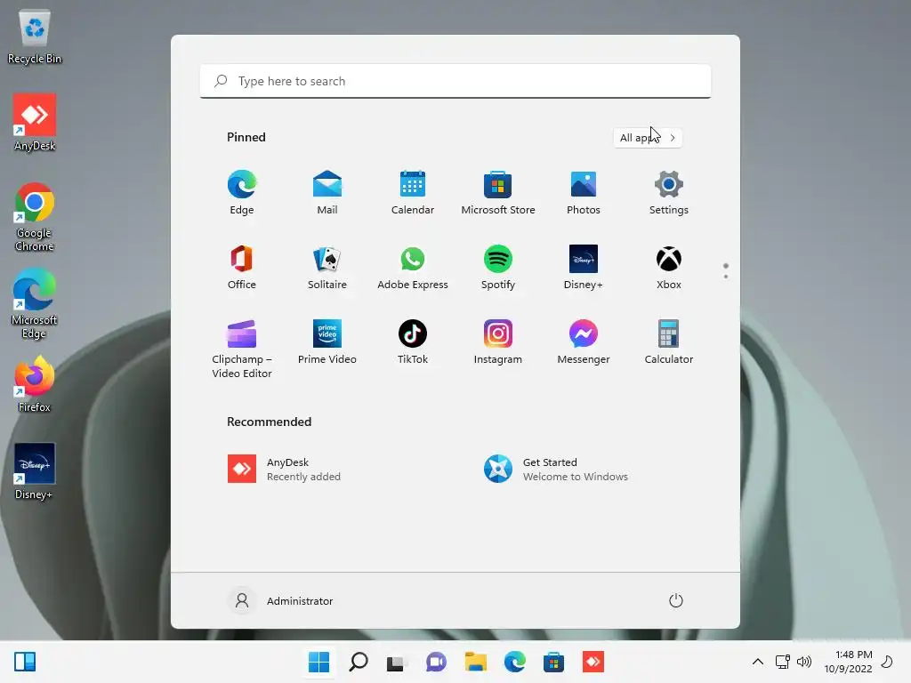Image resolution: width=911 pixels, height=683 pixels.
Task: Open Disney+ in the pinned section
Action: pos(584,267)
